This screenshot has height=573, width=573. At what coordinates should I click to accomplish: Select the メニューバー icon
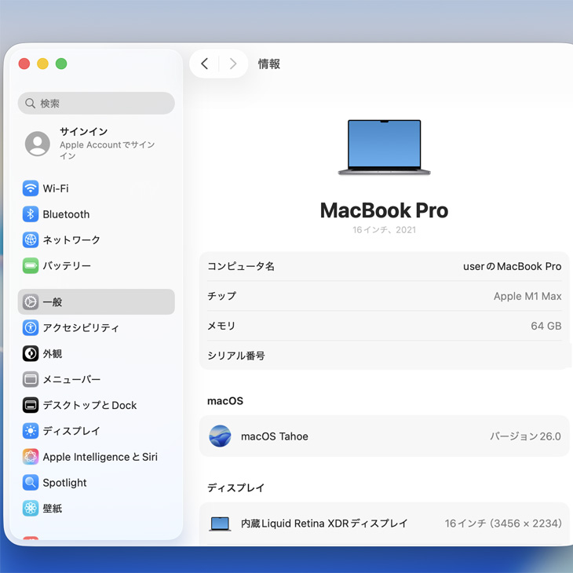point(31,380)
